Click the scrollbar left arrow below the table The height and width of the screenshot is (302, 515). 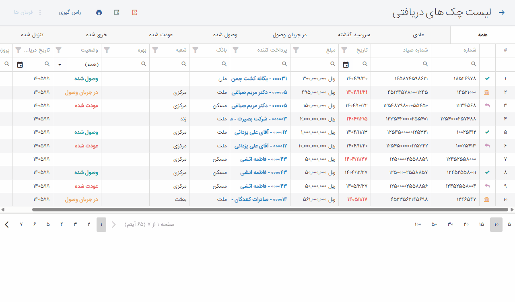point(3,209)
